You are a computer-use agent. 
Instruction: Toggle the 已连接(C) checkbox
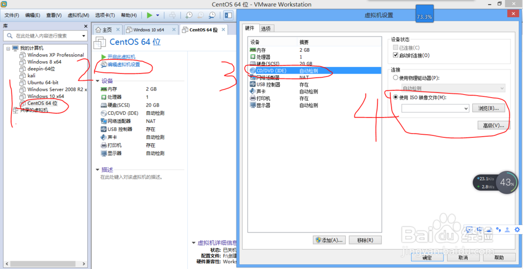click(396, 48)
